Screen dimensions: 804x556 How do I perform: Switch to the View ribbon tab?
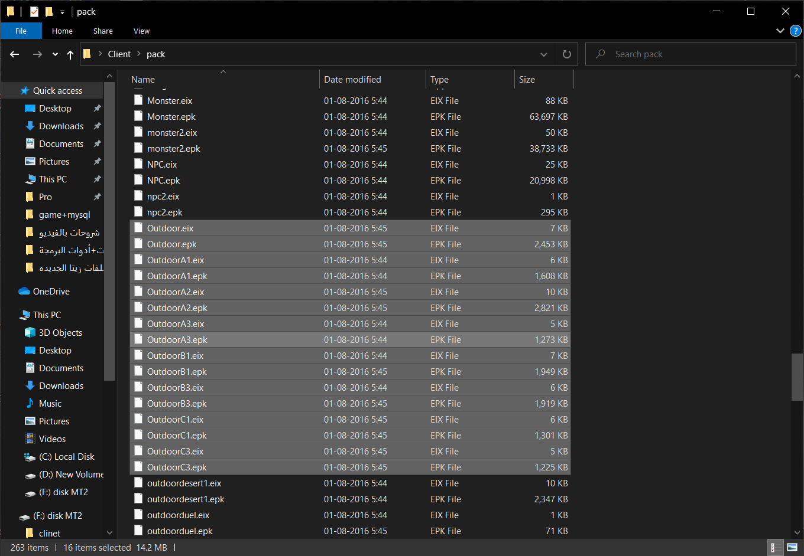(x=141, y=31)
